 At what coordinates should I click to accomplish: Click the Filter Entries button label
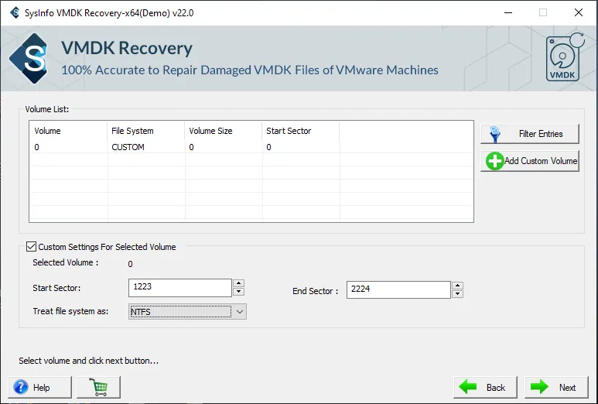[x=541, y=134]
